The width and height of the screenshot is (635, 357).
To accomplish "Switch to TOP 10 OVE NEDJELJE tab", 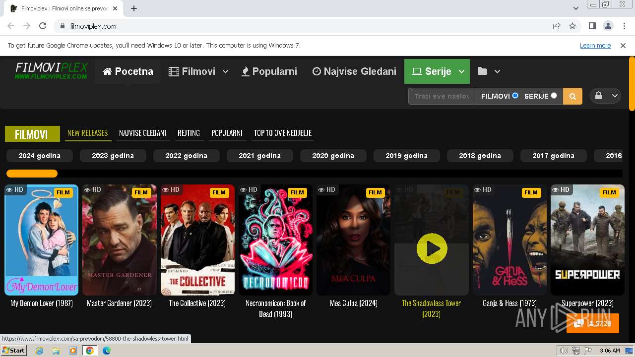I will [x=283, y=133].
